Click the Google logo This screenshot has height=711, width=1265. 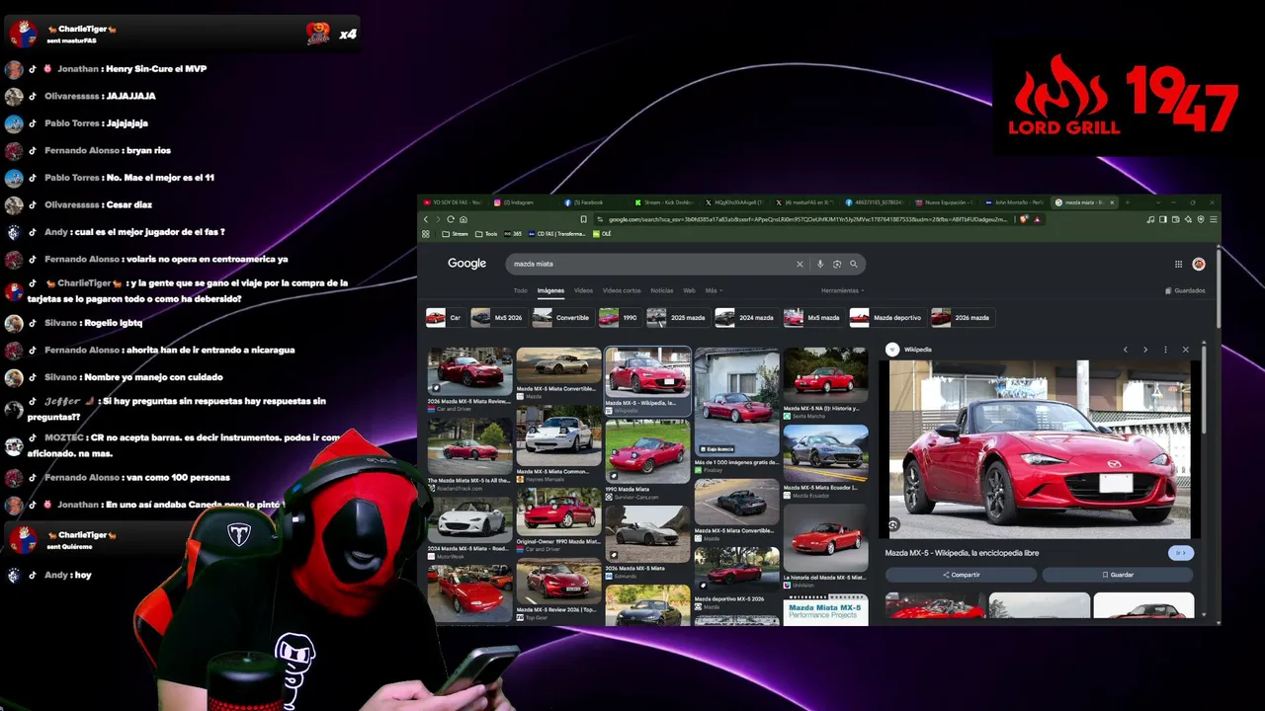[x=466, y=264]
